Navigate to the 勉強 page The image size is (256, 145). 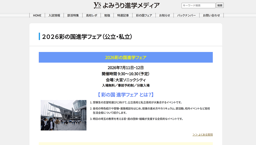[x=107, y=15]
